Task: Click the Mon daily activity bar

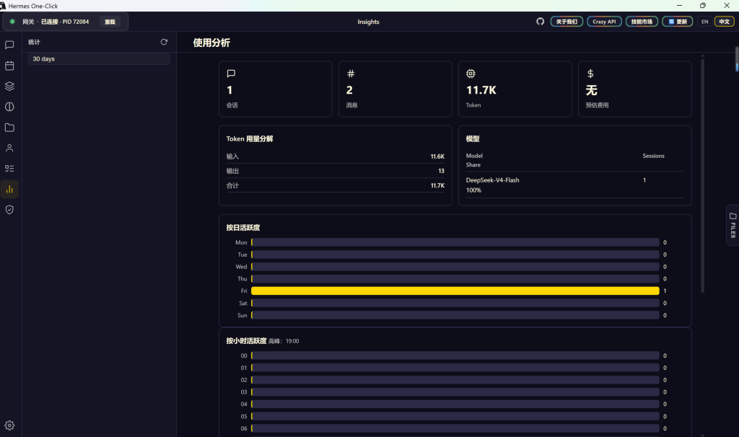Action: (x=455, y=242)
